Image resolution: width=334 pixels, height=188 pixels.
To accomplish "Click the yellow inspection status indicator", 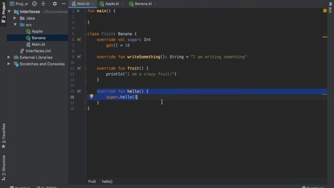I will [x=325, y=10].
